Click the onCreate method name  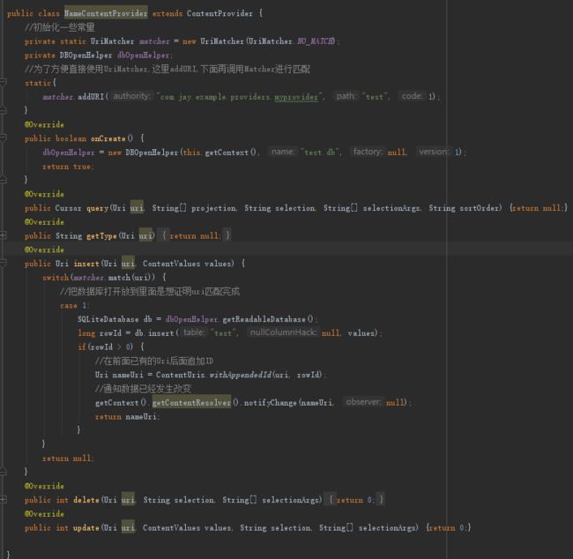coord(108,138)
